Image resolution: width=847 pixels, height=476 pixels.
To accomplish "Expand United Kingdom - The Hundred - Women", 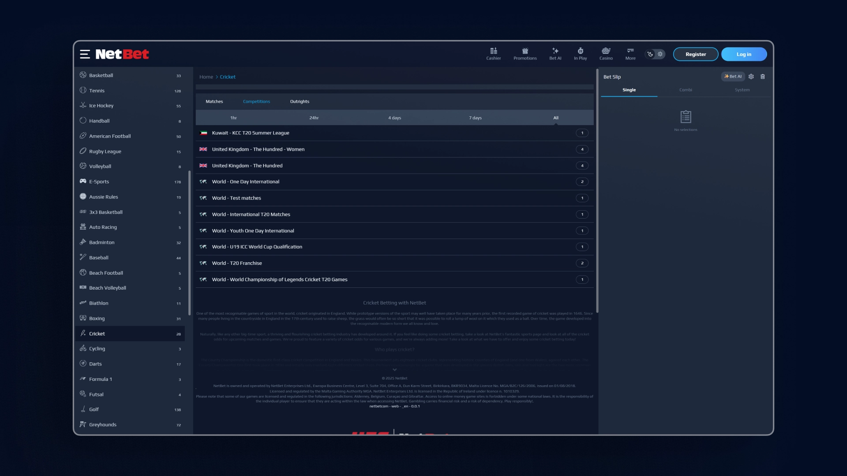I will coord(394,149).
